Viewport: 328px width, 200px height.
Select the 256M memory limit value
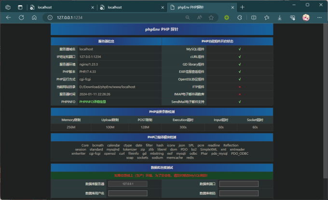(71, 127)
